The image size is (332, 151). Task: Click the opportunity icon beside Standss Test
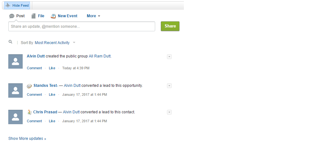(29, 86)
